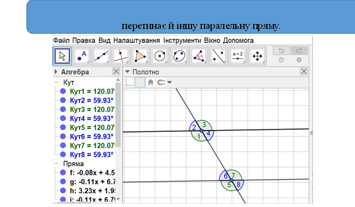Click the upper intersection point on canvas

click(x=201, y=131)
